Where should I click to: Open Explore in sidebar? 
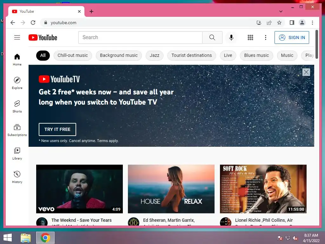pos(17,83)
